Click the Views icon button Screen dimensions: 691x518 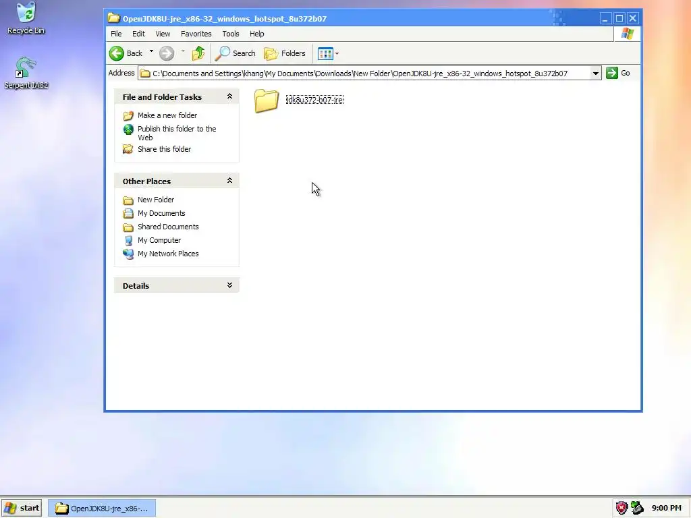[x=325, y=53]
